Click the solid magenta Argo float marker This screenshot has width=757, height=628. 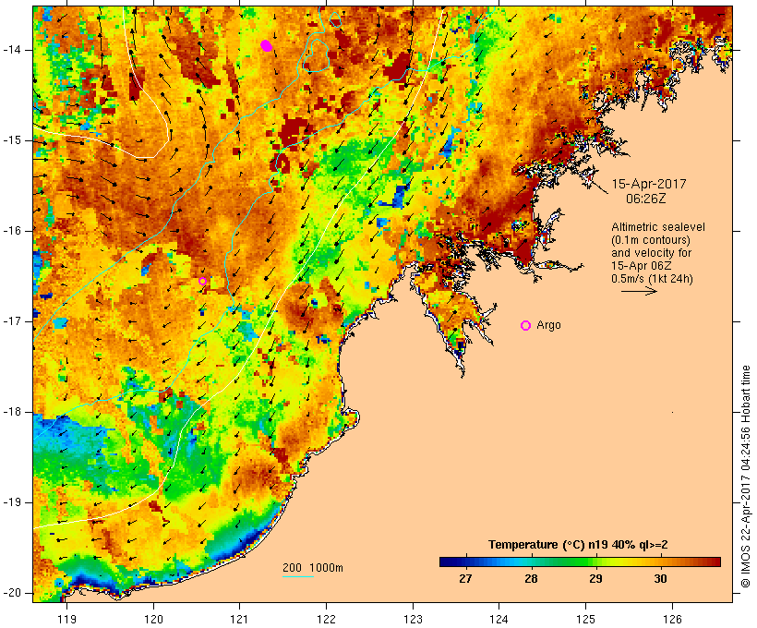[x=267, y=46]
